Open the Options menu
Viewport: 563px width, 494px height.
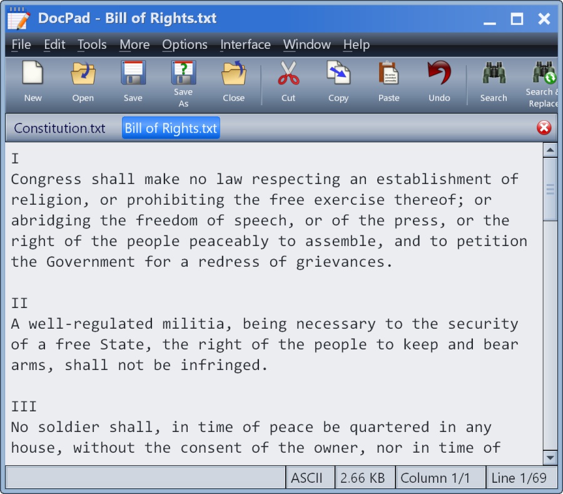(185, 44)
